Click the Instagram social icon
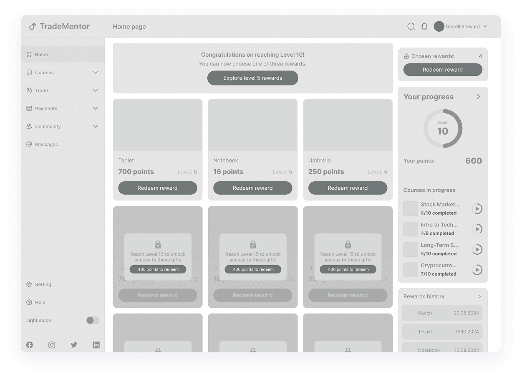The width and height of the screenshot is (522, 379). coord(51,345)
